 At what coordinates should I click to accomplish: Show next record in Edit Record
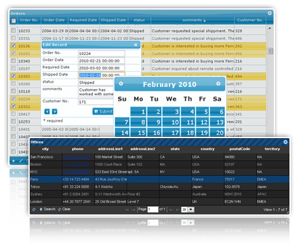coord(54,112)
